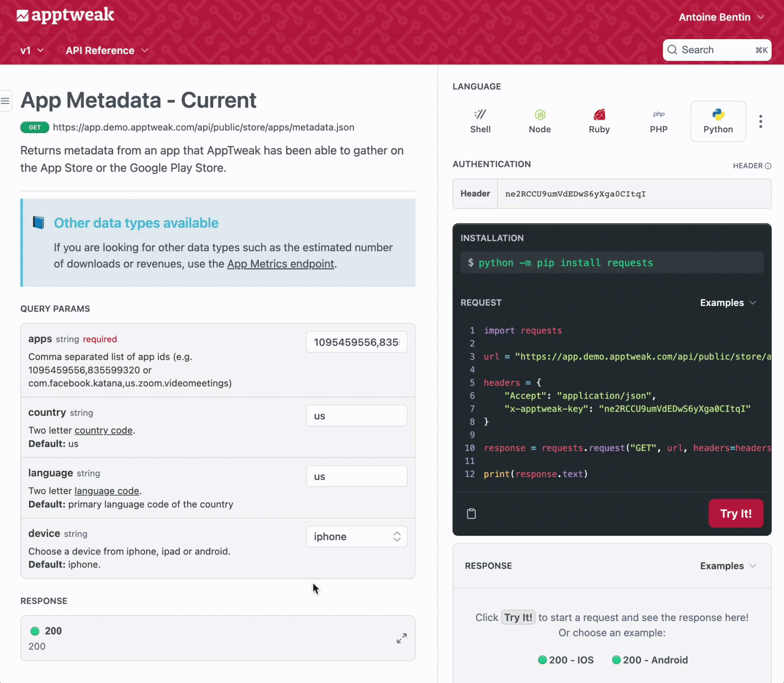The image size is (784, 683).
Task: Copy request code with clipboard icon
Action: click(471, 513)
